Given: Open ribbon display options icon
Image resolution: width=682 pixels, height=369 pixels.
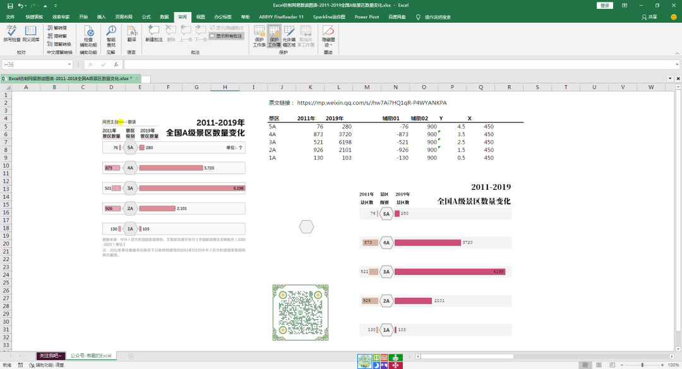Looking at the screenshot, I should [625, 6].
